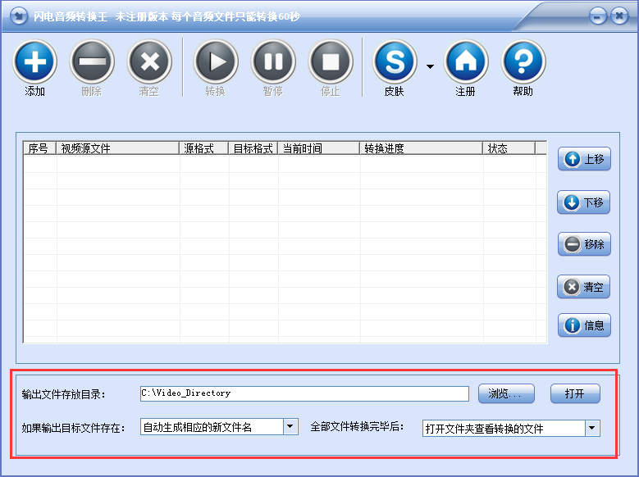Screen dimensions: 639x477
Task: Expand the skin dropdown arrow beside 皮肤
Action: coord(430,66)
